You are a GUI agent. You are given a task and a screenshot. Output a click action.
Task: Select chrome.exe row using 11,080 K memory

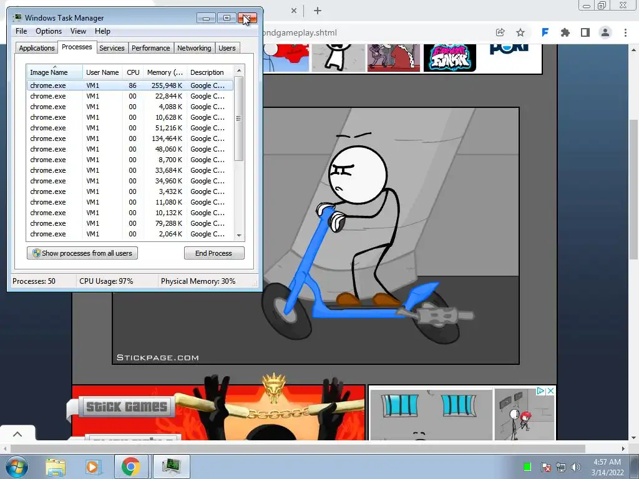pos(130,202)
